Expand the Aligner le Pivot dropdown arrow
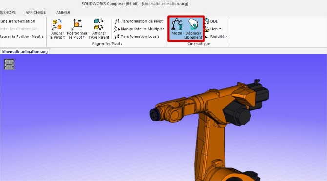The height and width of the screenshot is (181, 327). [64, 37]
